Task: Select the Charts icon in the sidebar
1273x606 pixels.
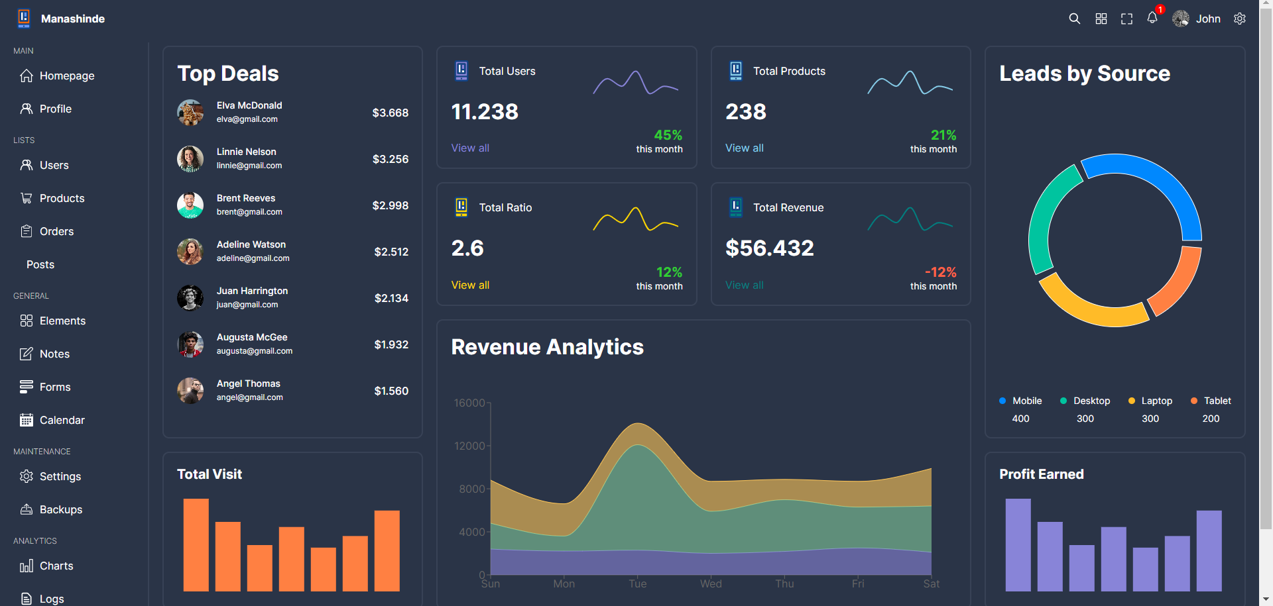Action: pyautogui.click(x=27, y=566)
